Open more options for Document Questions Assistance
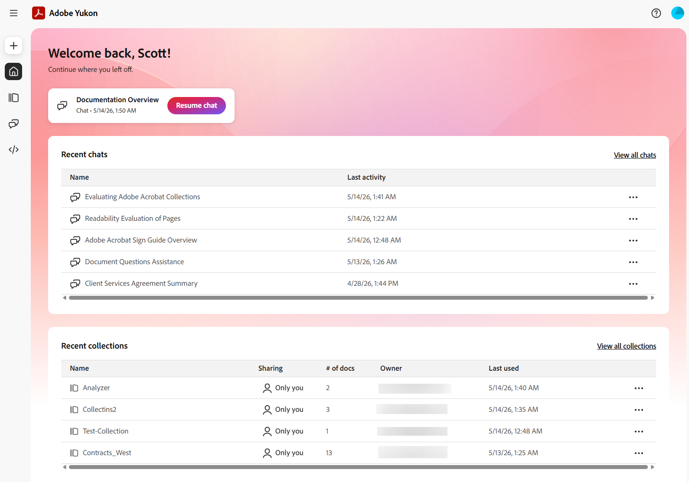 coord(633,262)
